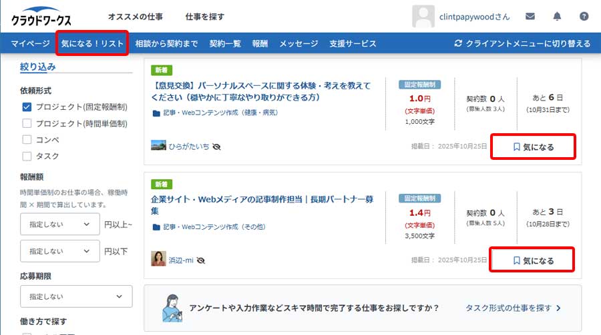Uncheck the プロジェクト(固定報酬制) checkbox
The width and height of the screenshot is (601, 335).
[x=27, y=107]
